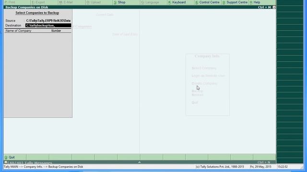Click the Ctrl + M label in the title bar

264,7
